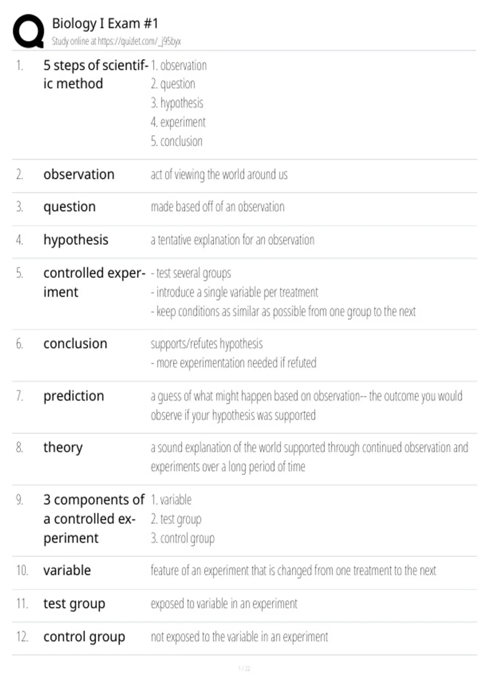Click the 'controlled experiment' term
Screen dimensions: 488x691
[x=94, y=282]
